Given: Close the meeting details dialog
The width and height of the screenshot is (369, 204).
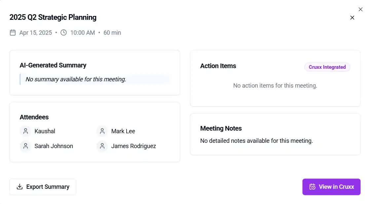Looking at the screenshot, I should click(x=352, y=18).
